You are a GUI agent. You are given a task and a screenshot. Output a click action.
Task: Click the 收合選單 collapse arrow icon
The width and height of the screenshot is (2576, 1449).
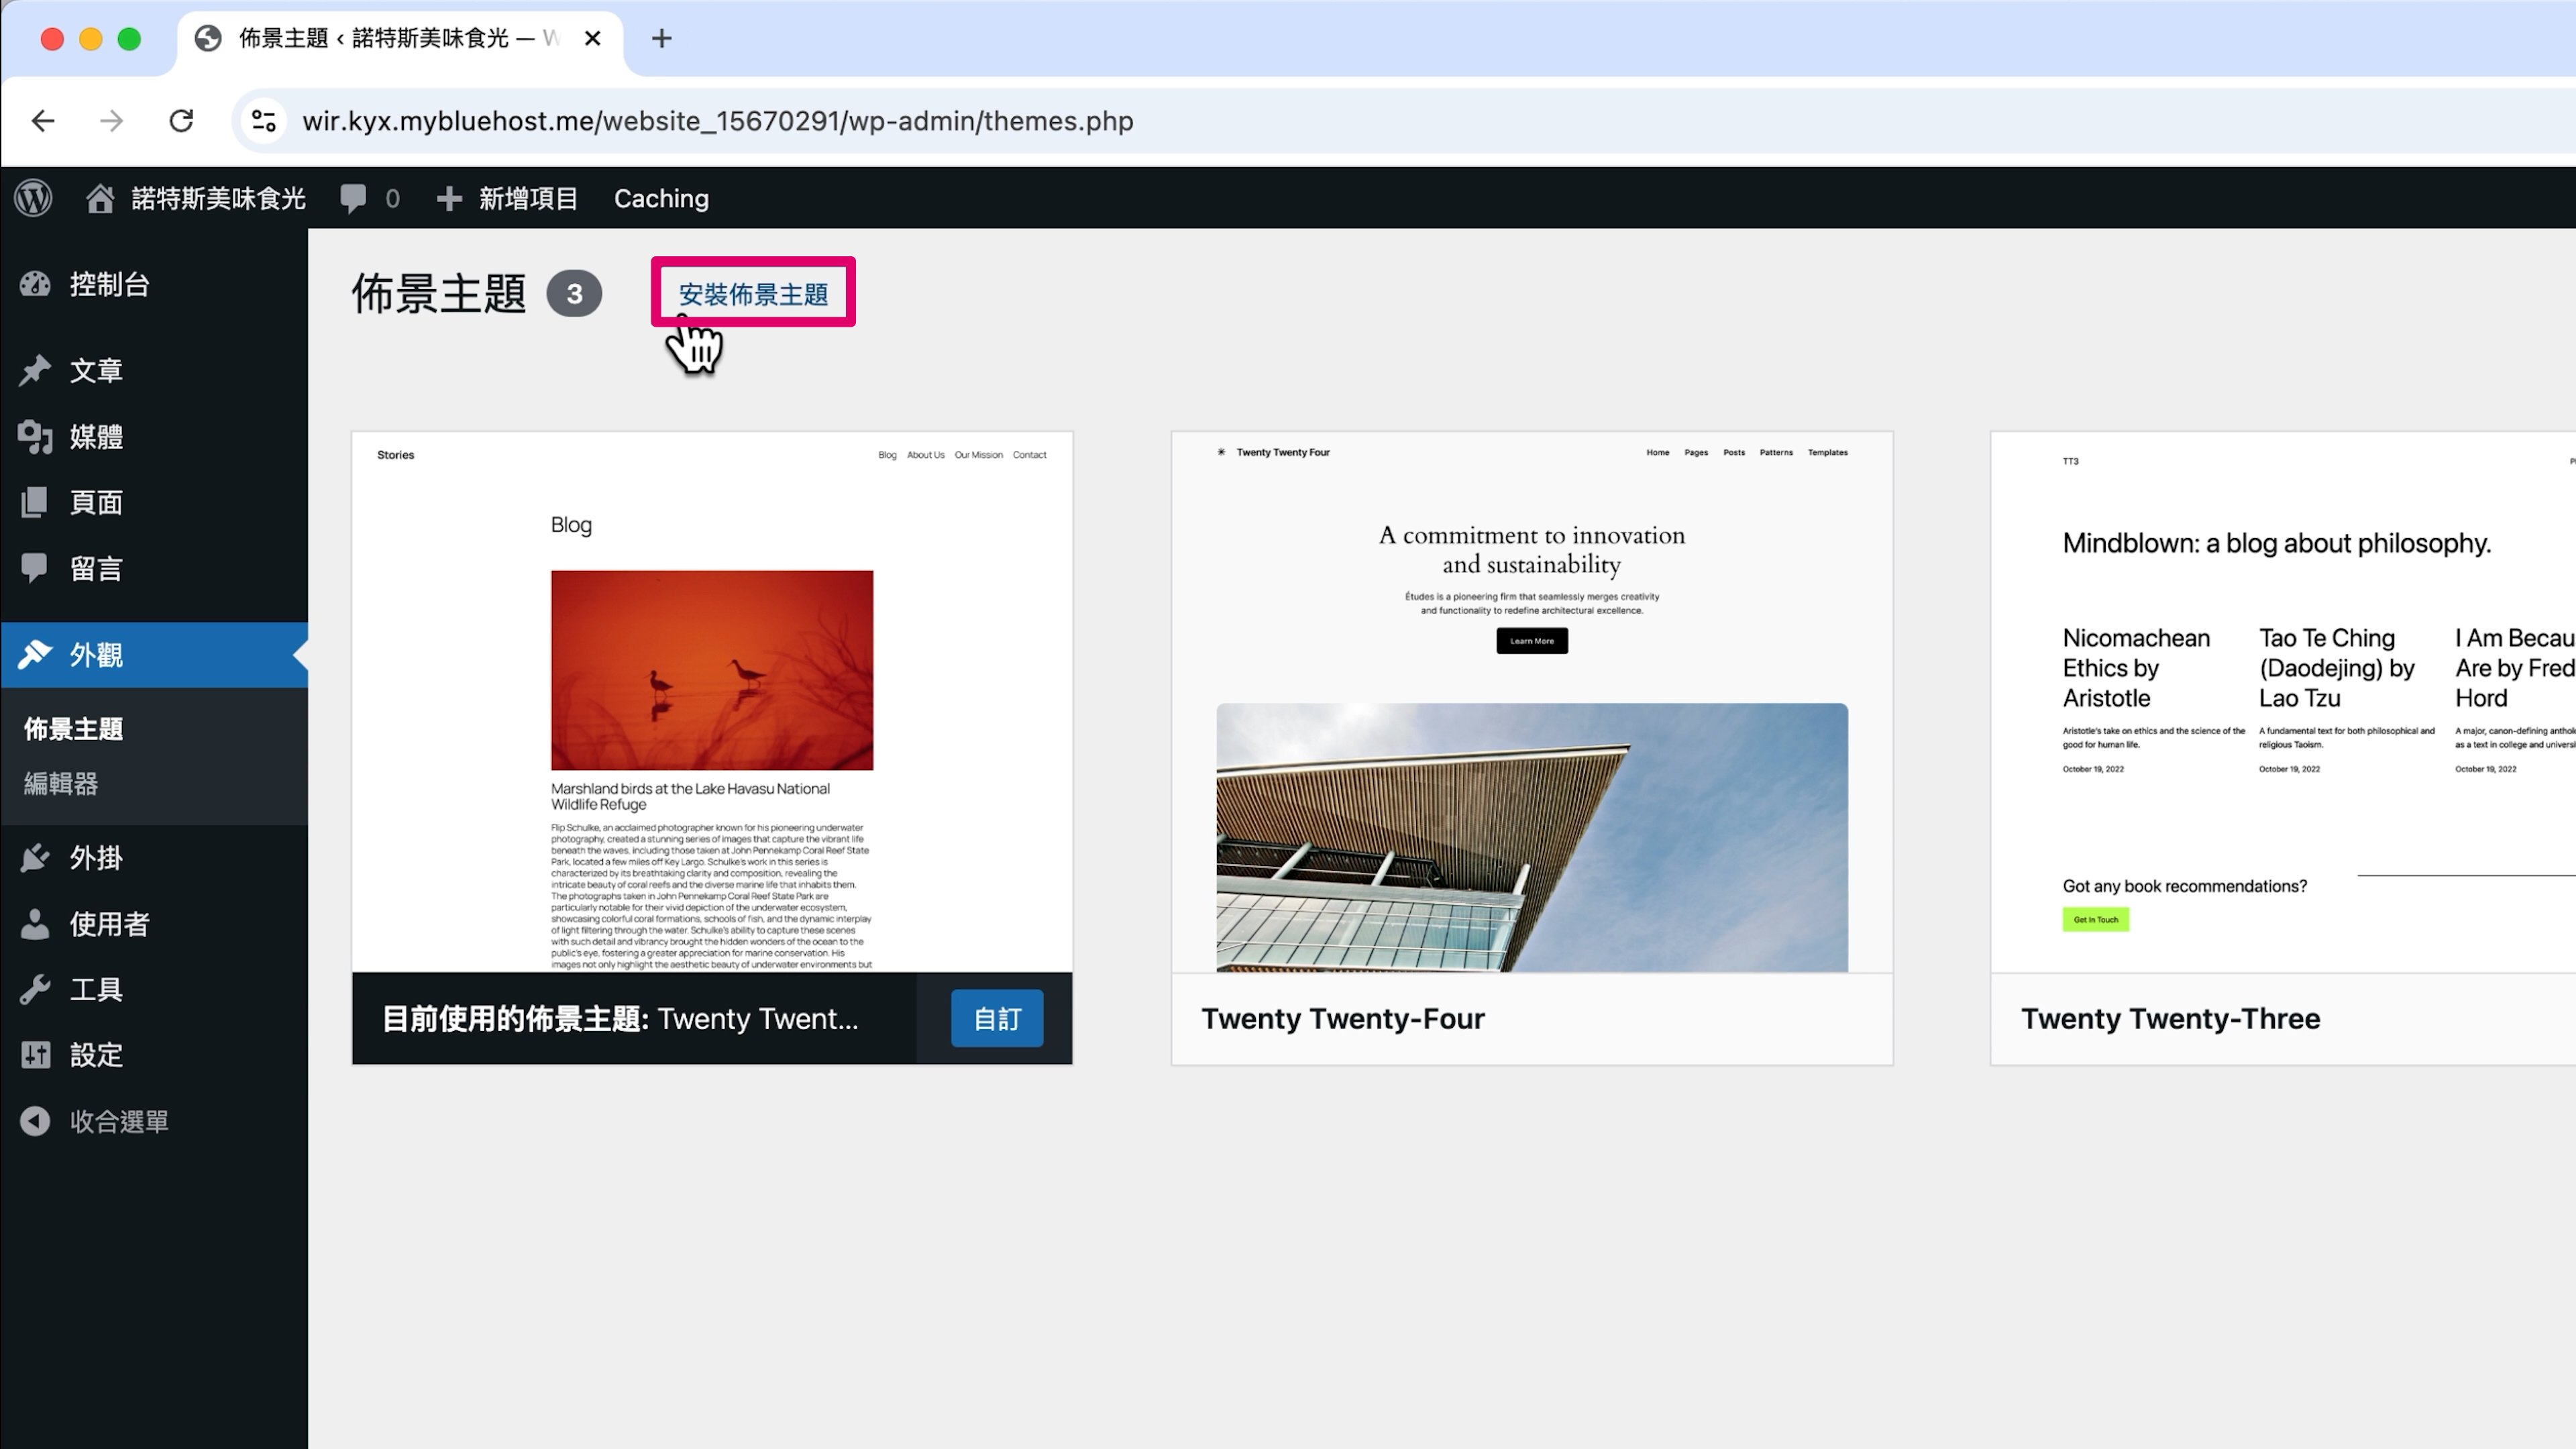[35, 1121]
